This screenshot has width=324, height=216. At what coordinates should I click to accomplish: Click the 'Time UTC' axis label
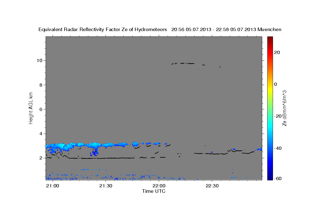154,191
